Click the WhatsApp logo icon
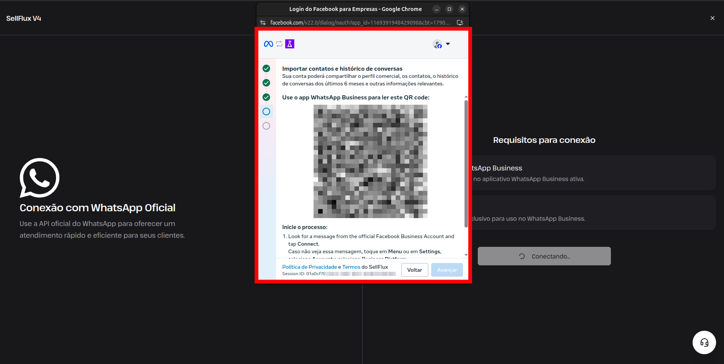Viewport: 724px width, 364px height. [x=39, y=178]
